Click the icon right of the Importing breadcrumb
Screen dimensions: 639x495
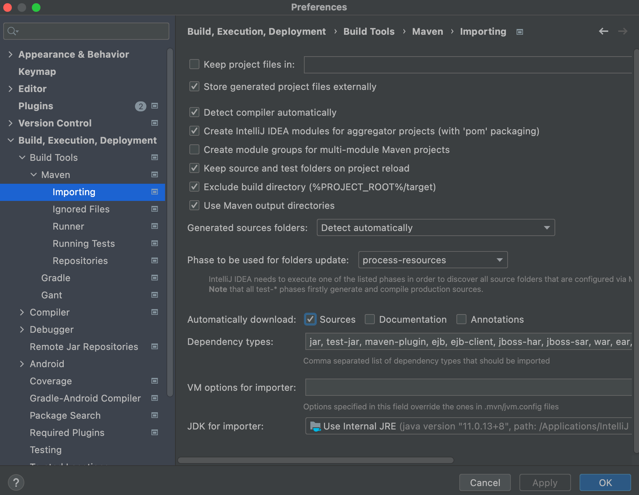[x=519, y=32]
